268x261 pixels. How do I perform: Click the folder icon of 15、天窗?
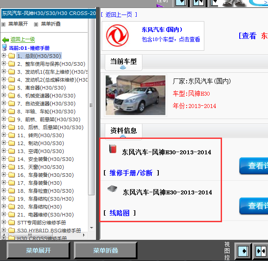(x=11, y=167)
